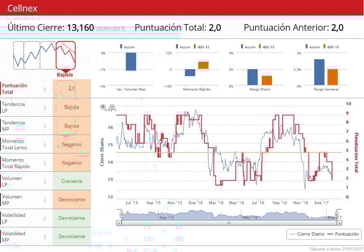Open info dots beside Volatilidad MP row
The width and height of the screenshot is (364, 252).
(45, 237)
